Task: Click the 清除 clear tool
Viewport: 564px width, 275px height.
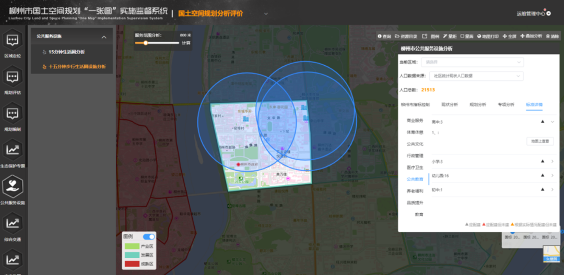Action: coord(553,37)
